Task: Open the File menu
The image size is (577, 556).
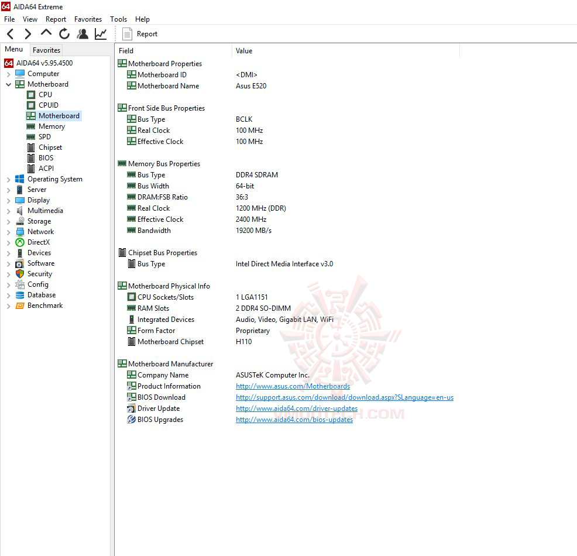Action: (9, 19)
